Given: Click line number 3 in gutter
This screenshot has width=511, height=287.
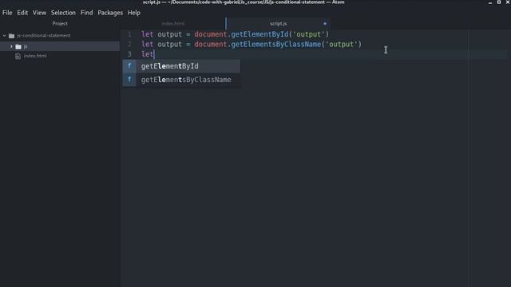Looking at the screenshot, I should click(x=129, y=54).
